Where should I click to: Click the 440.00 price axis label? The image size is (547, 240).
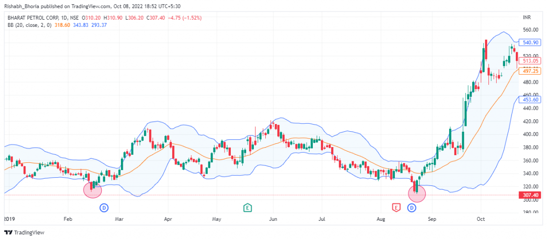coord(531,108)
